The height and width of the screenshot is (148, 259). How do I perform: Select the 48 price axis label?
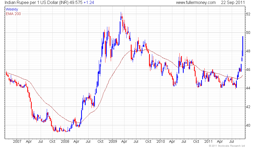coord(248,51)
